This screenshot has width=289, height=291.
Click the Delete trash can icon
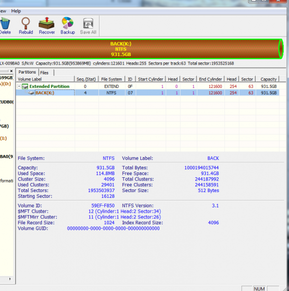tap(5, 24)
